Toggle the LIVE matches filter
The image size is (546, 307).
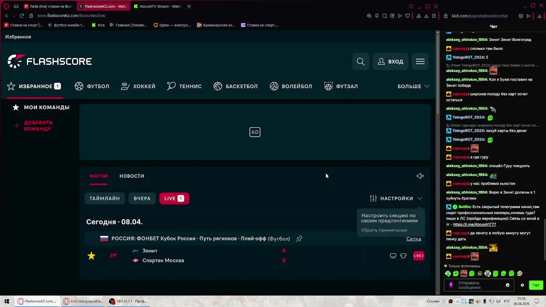[174, 198]
